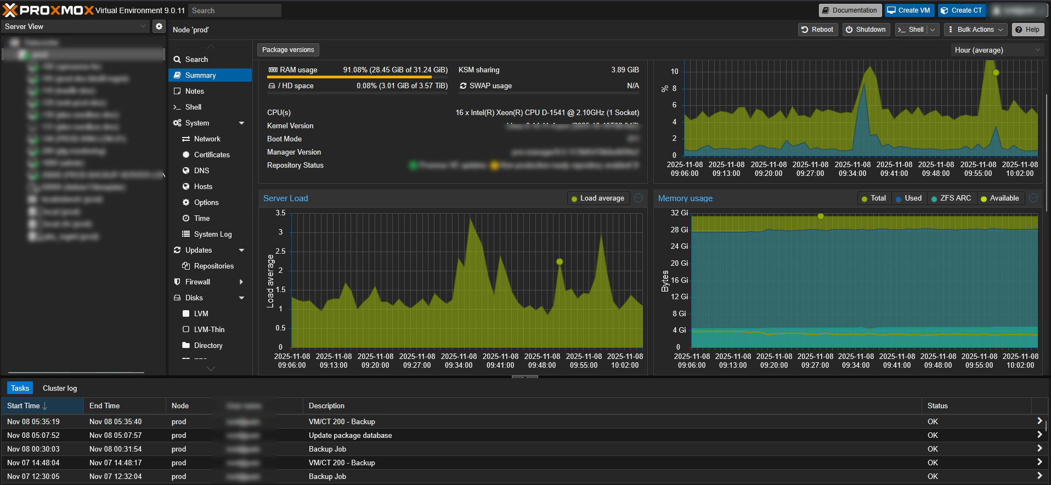Expand the Firewall submenu arrow
Screen dimensions: 1051x485
coord(241,282)
